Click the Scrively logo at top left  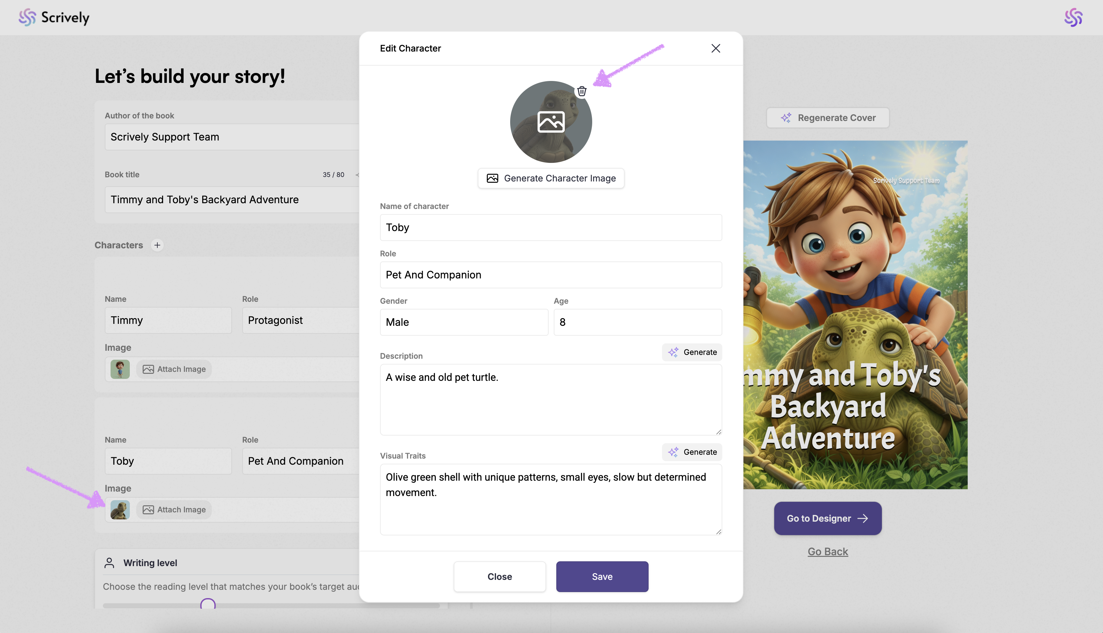54,17
